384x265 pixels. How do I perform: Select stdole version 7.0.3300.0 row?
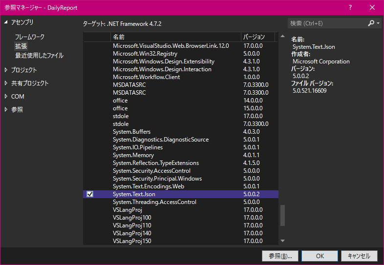(x=181, y=124)
